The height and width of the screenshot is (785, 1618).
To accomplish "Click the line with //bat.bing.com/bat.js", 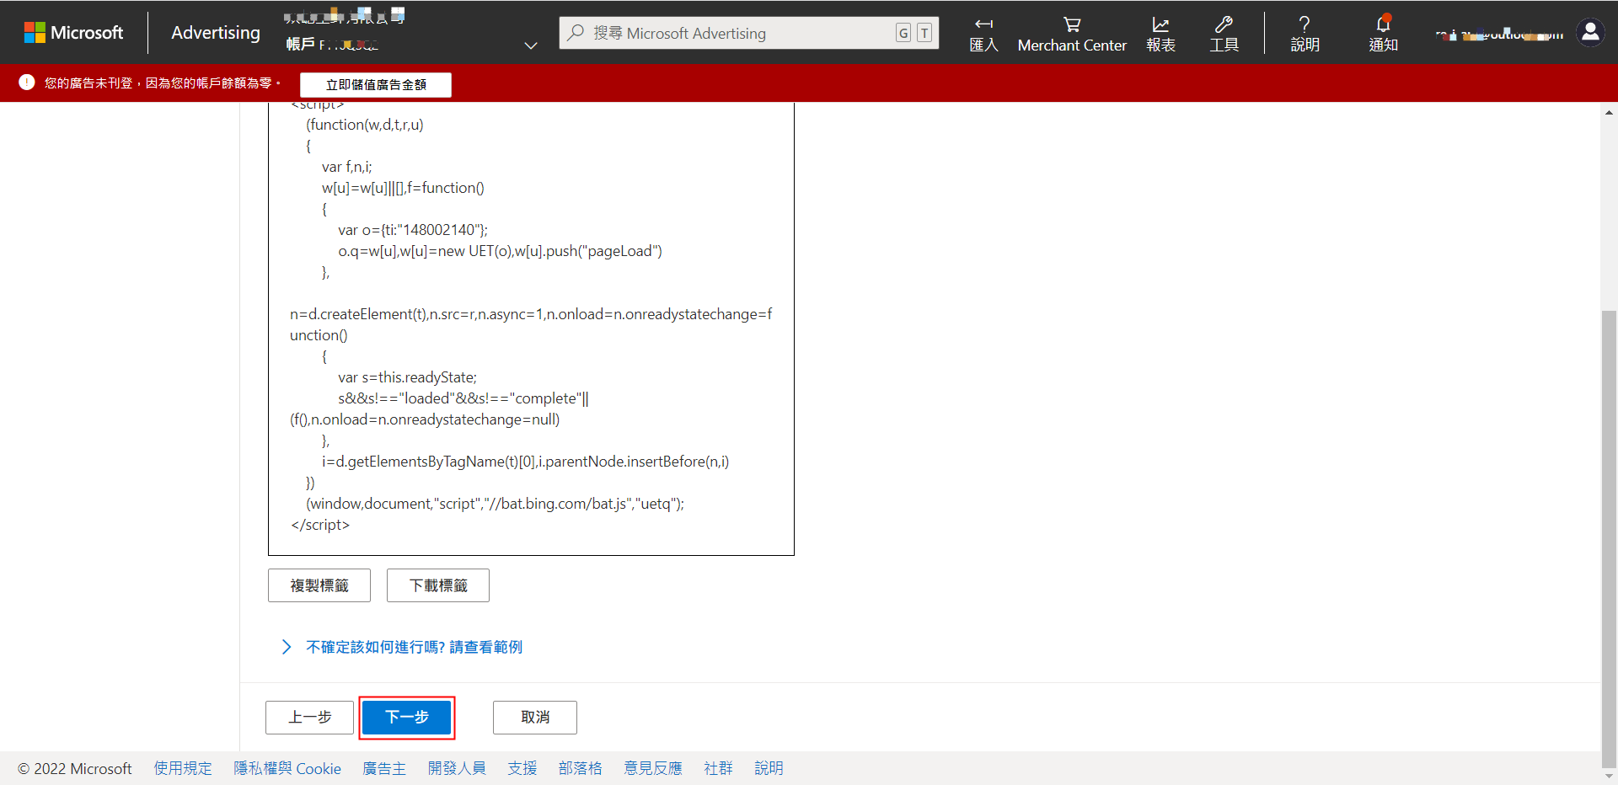I will coord(495,504).
